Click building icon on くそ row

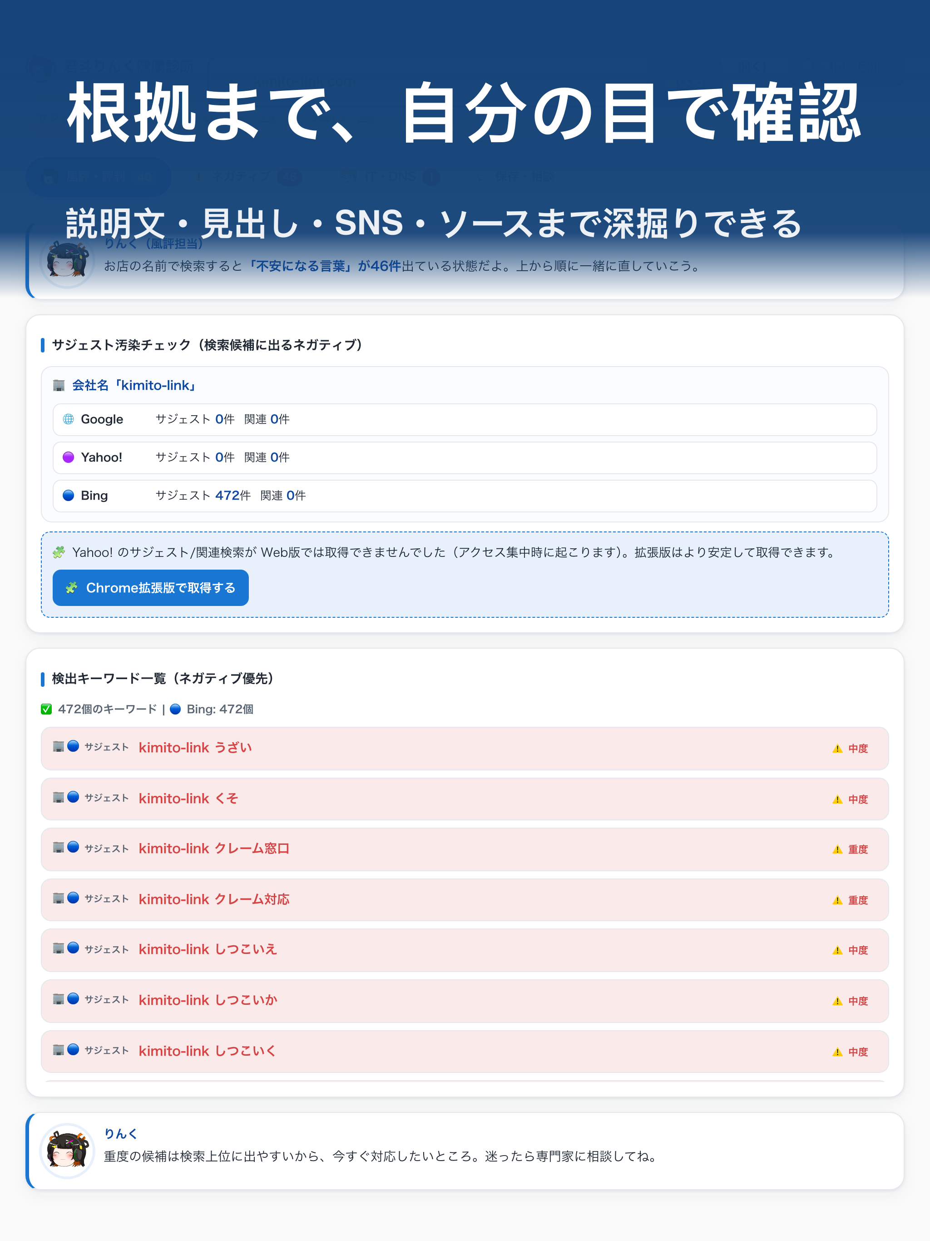[58, 797]
